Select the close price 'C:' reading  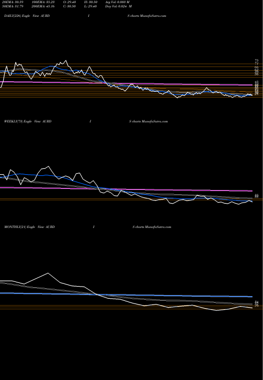pyautogui.click(x=69, y=6)
